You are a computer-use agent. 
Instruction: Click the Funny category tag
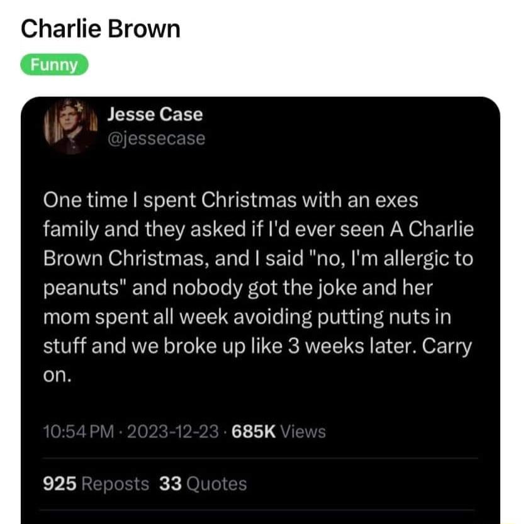click(54, 65)
